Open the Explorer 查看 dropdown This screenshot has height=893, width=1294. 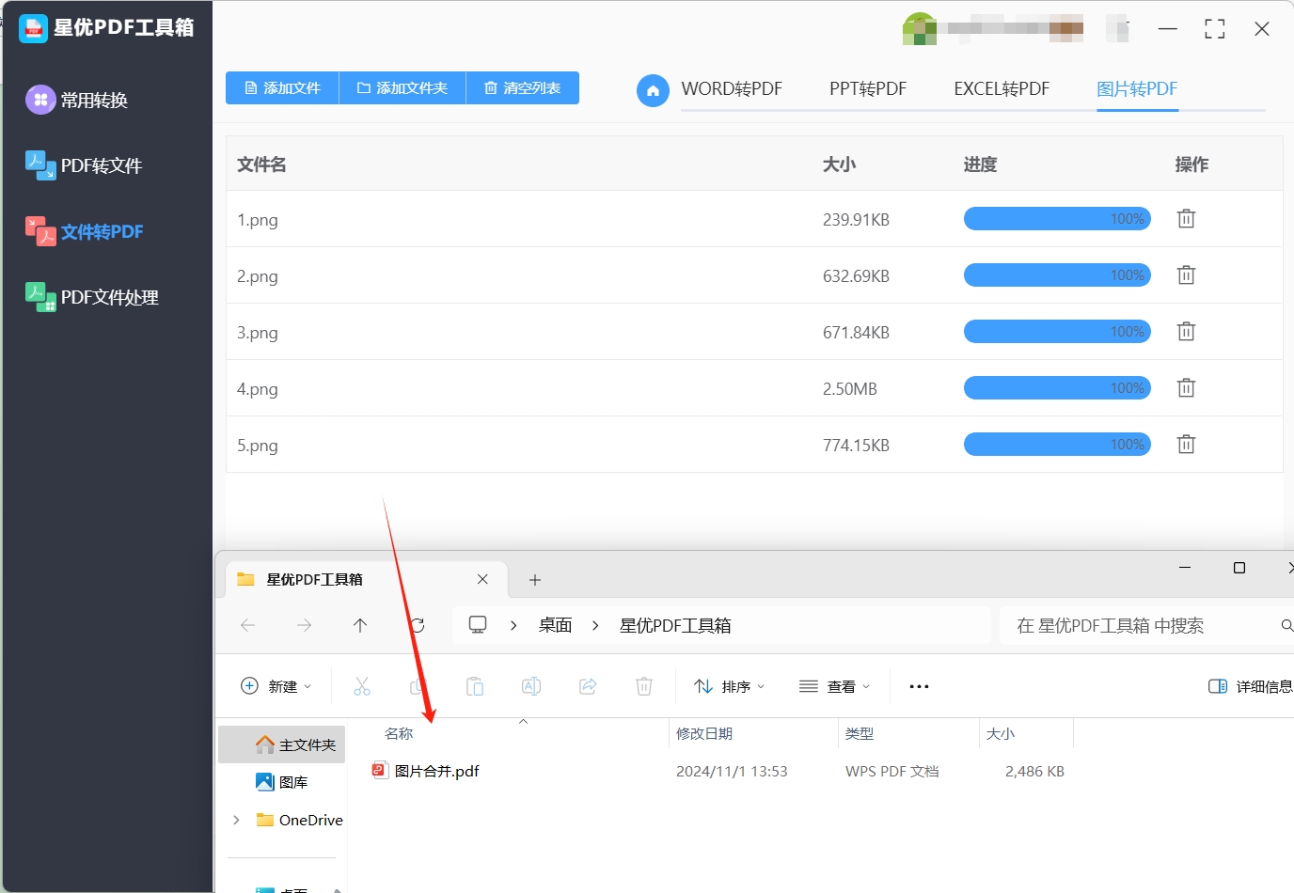(834, 686)
